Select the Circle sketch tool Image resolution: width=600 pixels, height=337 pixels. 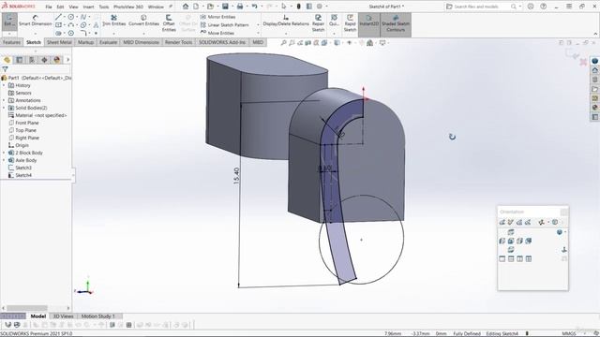(71, 17)
